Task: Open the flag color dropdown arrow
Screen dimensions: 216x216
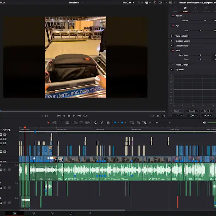Action: (118, 123)
